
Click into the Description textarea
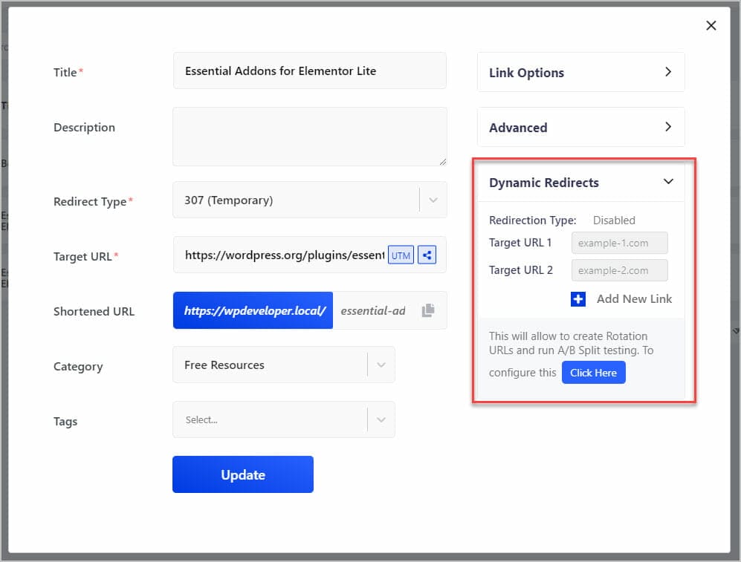tap(310, 137)
